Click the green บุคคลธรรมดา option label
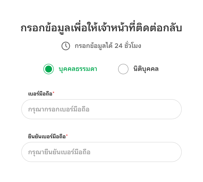The height and width of the screenshot is (182, 203). coord(78,69)
